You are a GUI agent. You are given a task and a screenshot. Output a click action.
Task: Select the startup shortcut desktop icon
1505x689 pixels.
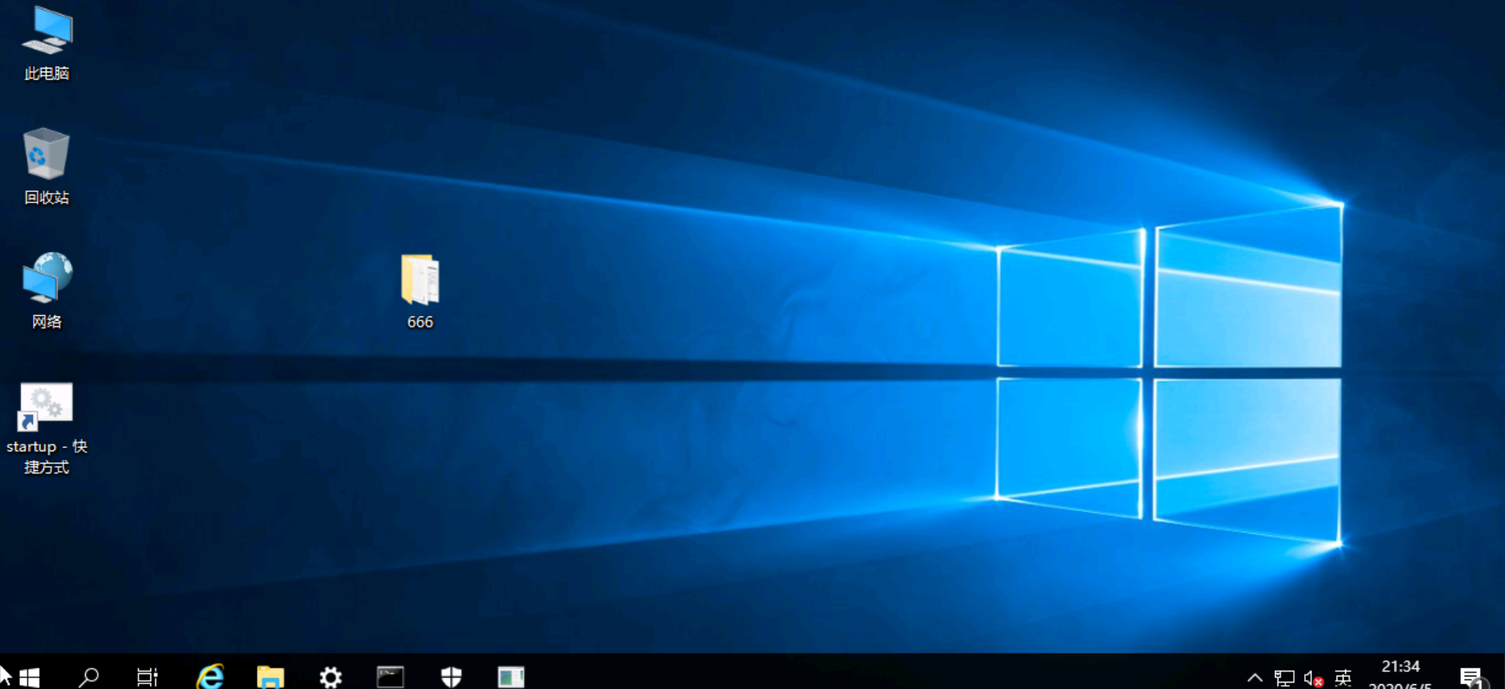tap(46, 429)
